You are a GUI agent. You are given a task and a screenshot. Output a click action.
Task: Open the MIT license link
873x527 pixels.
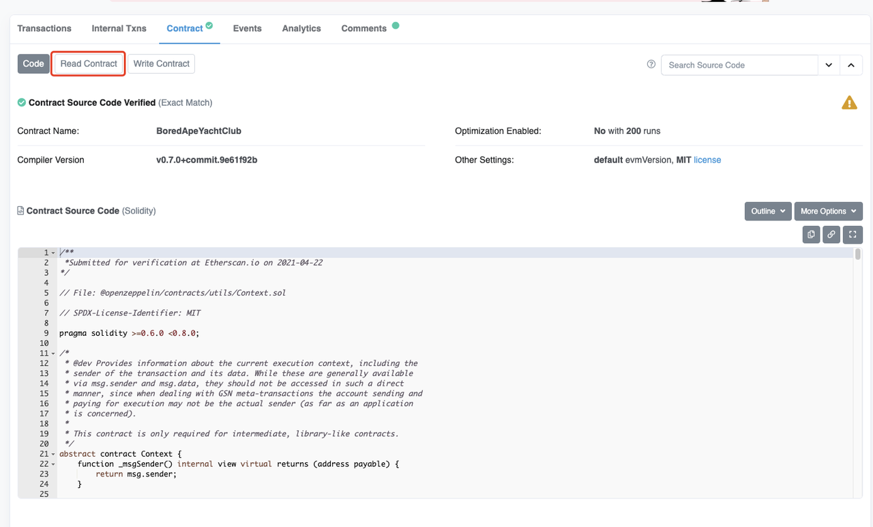click(707, 160)
